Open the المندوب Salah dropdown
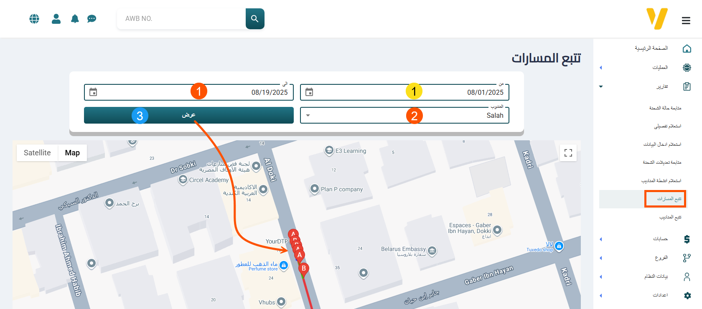 [x=404, y=116]
